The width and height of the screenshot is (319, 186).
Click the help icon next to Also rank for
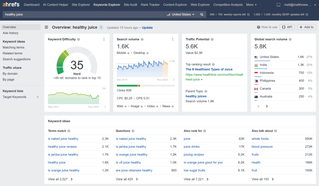click(205, 131)
